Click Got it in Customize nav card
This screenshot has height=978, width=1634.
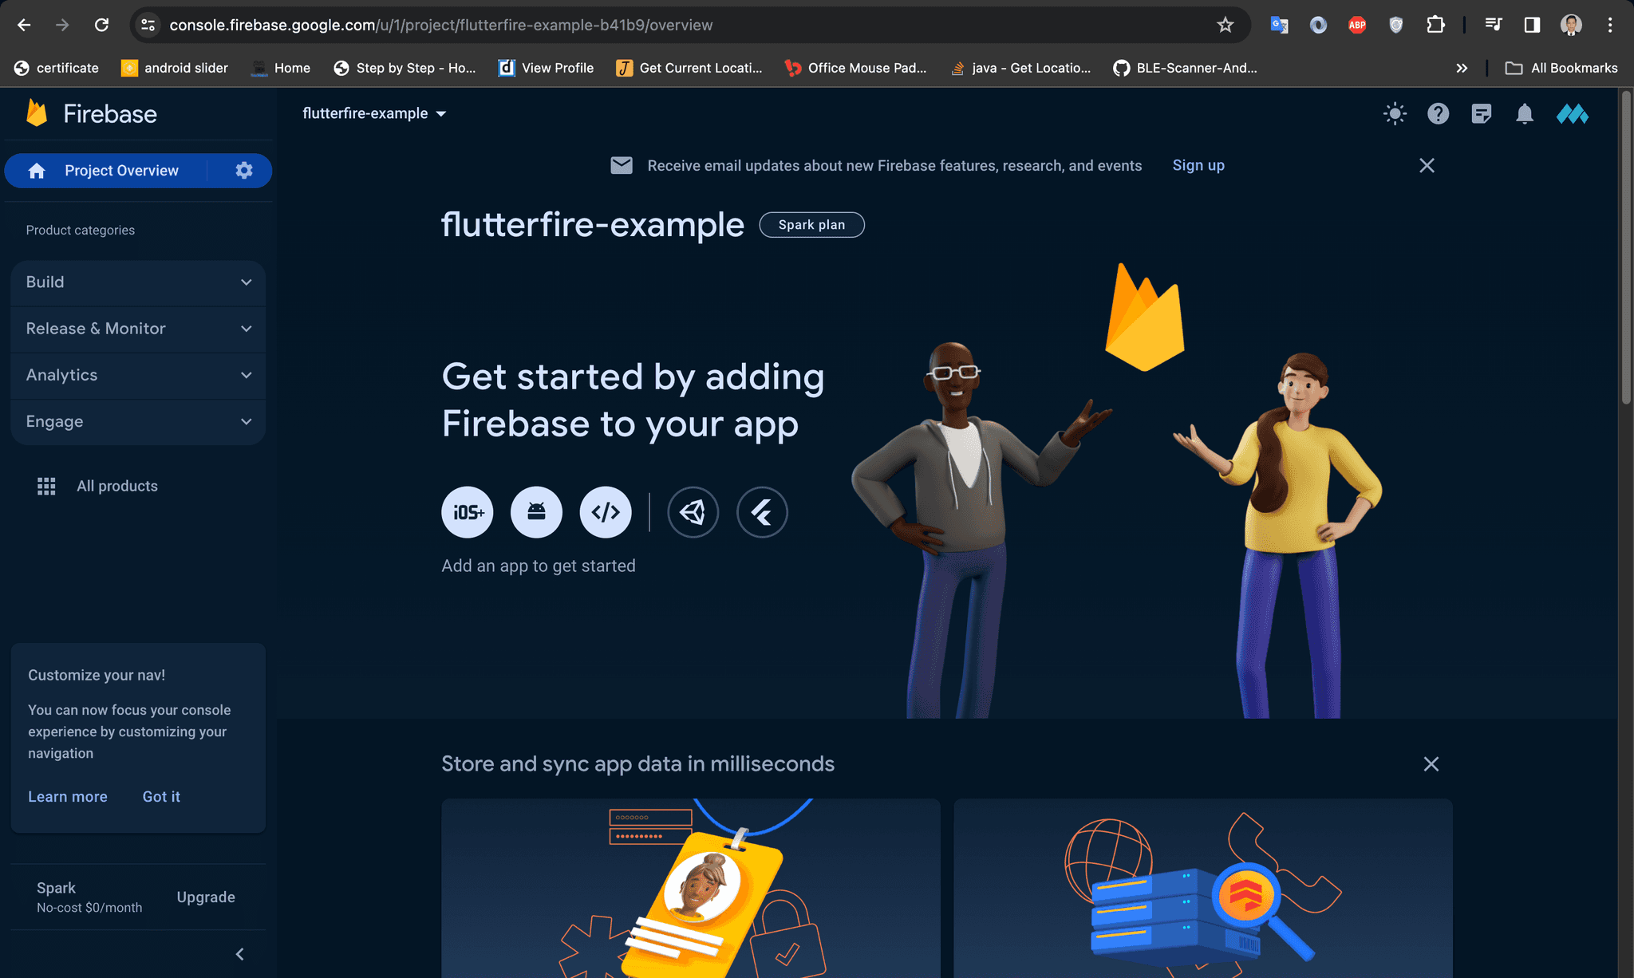pyautogui.click(x=161, y=797)
